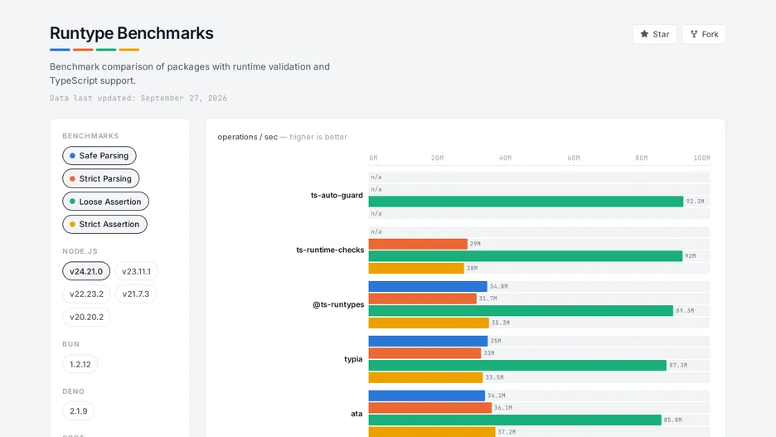776x437 pixels.
Task: Select Node.js version v24.21.0
Action: pyautogui.click(x=86, y=271)
